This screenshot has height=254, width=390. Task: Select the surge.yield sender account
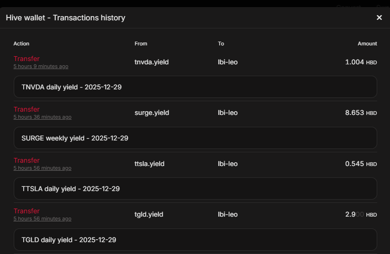151,113
